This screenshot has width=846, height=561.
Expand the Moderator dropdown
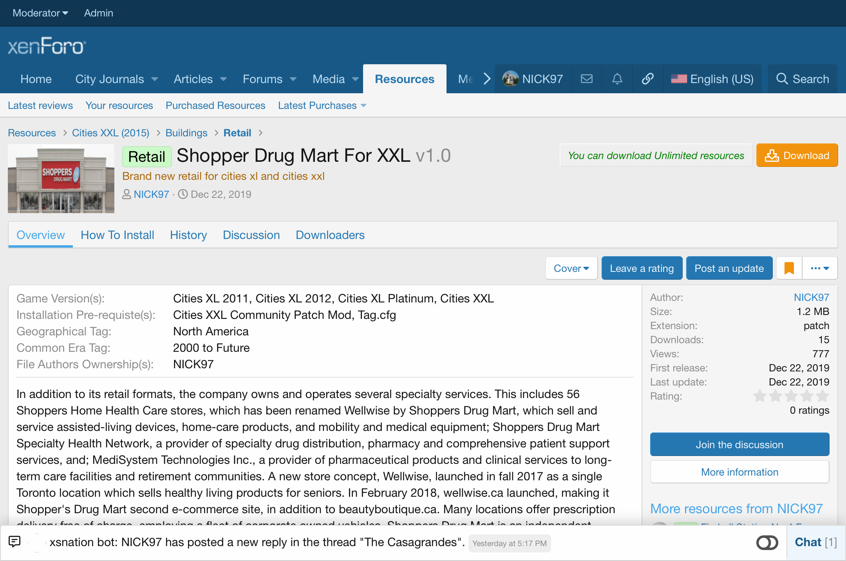(40, 13)
